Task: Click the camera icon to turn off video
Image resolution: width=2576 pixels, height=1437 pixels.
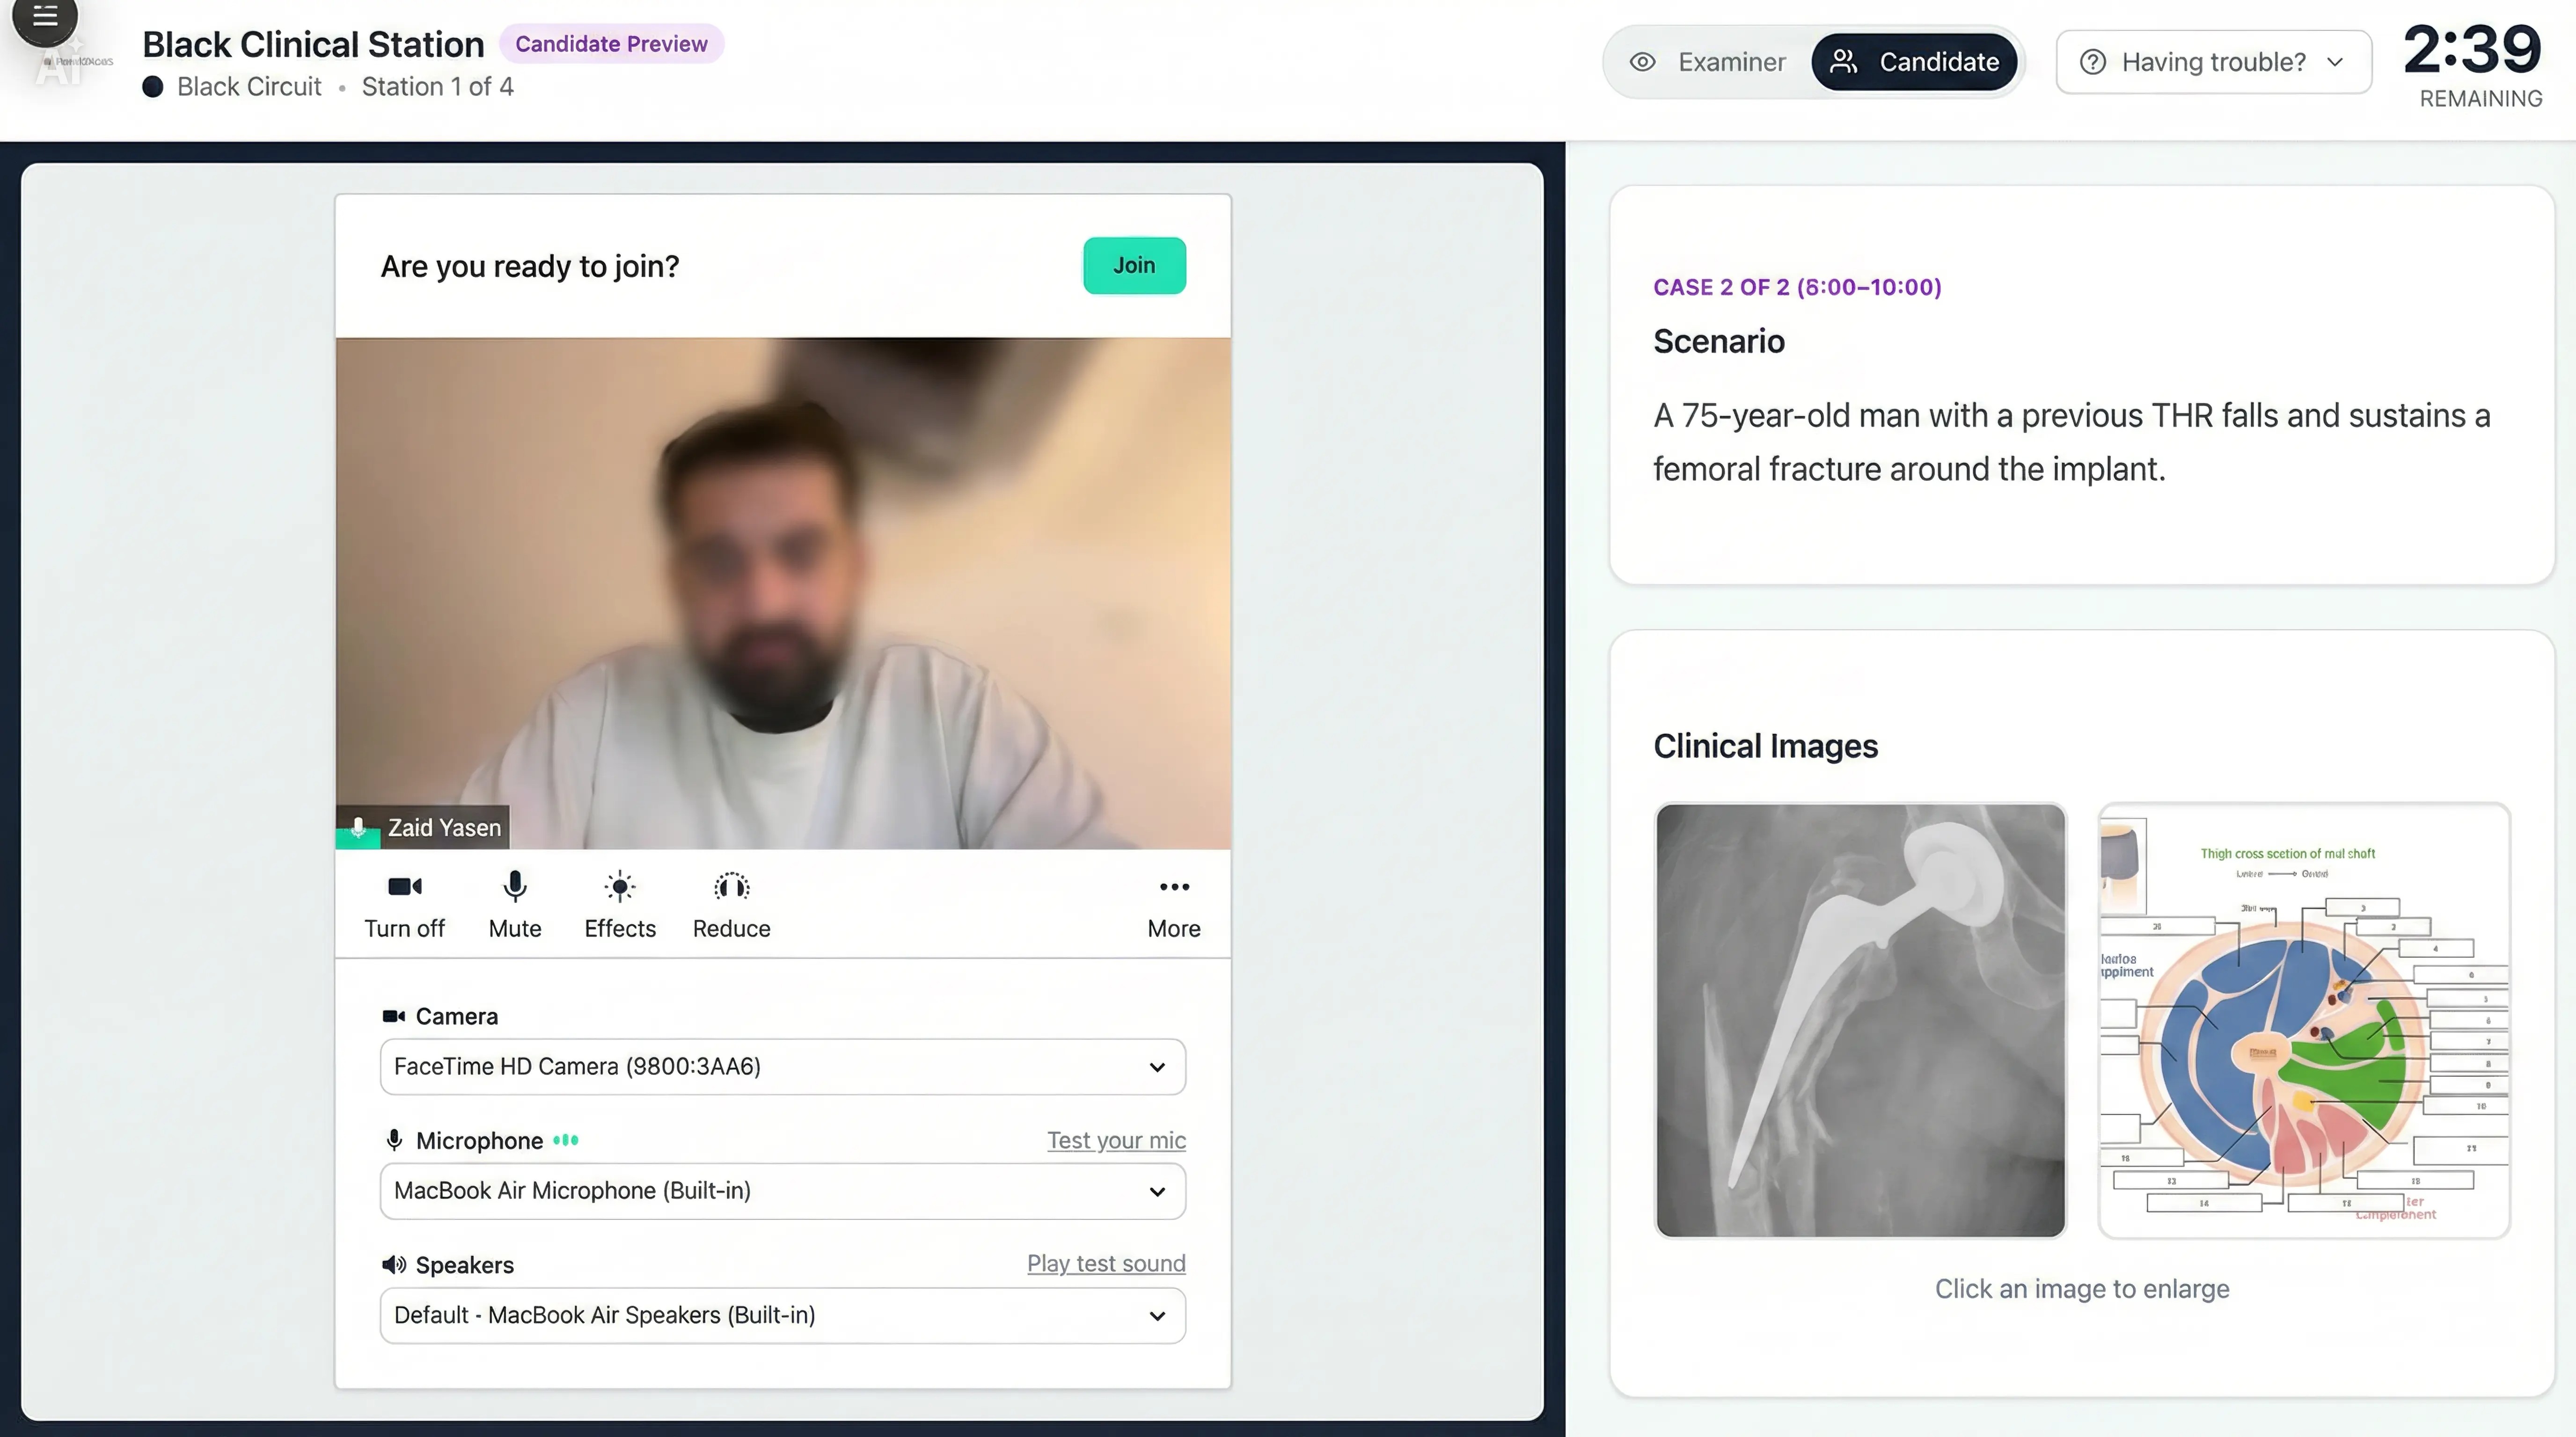Action: pos(404,886)
